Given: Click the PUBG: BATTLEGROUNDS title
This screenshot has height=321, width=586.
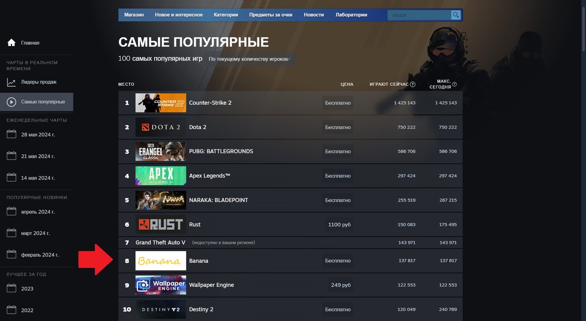Looking at the screenshot, I should pyautogui.click(x=221, y=151).
